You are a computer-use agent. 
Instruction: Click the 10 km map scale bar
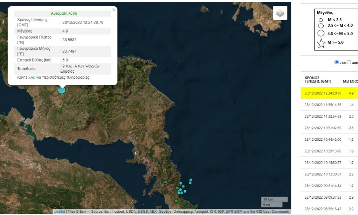tap(274, 199)
